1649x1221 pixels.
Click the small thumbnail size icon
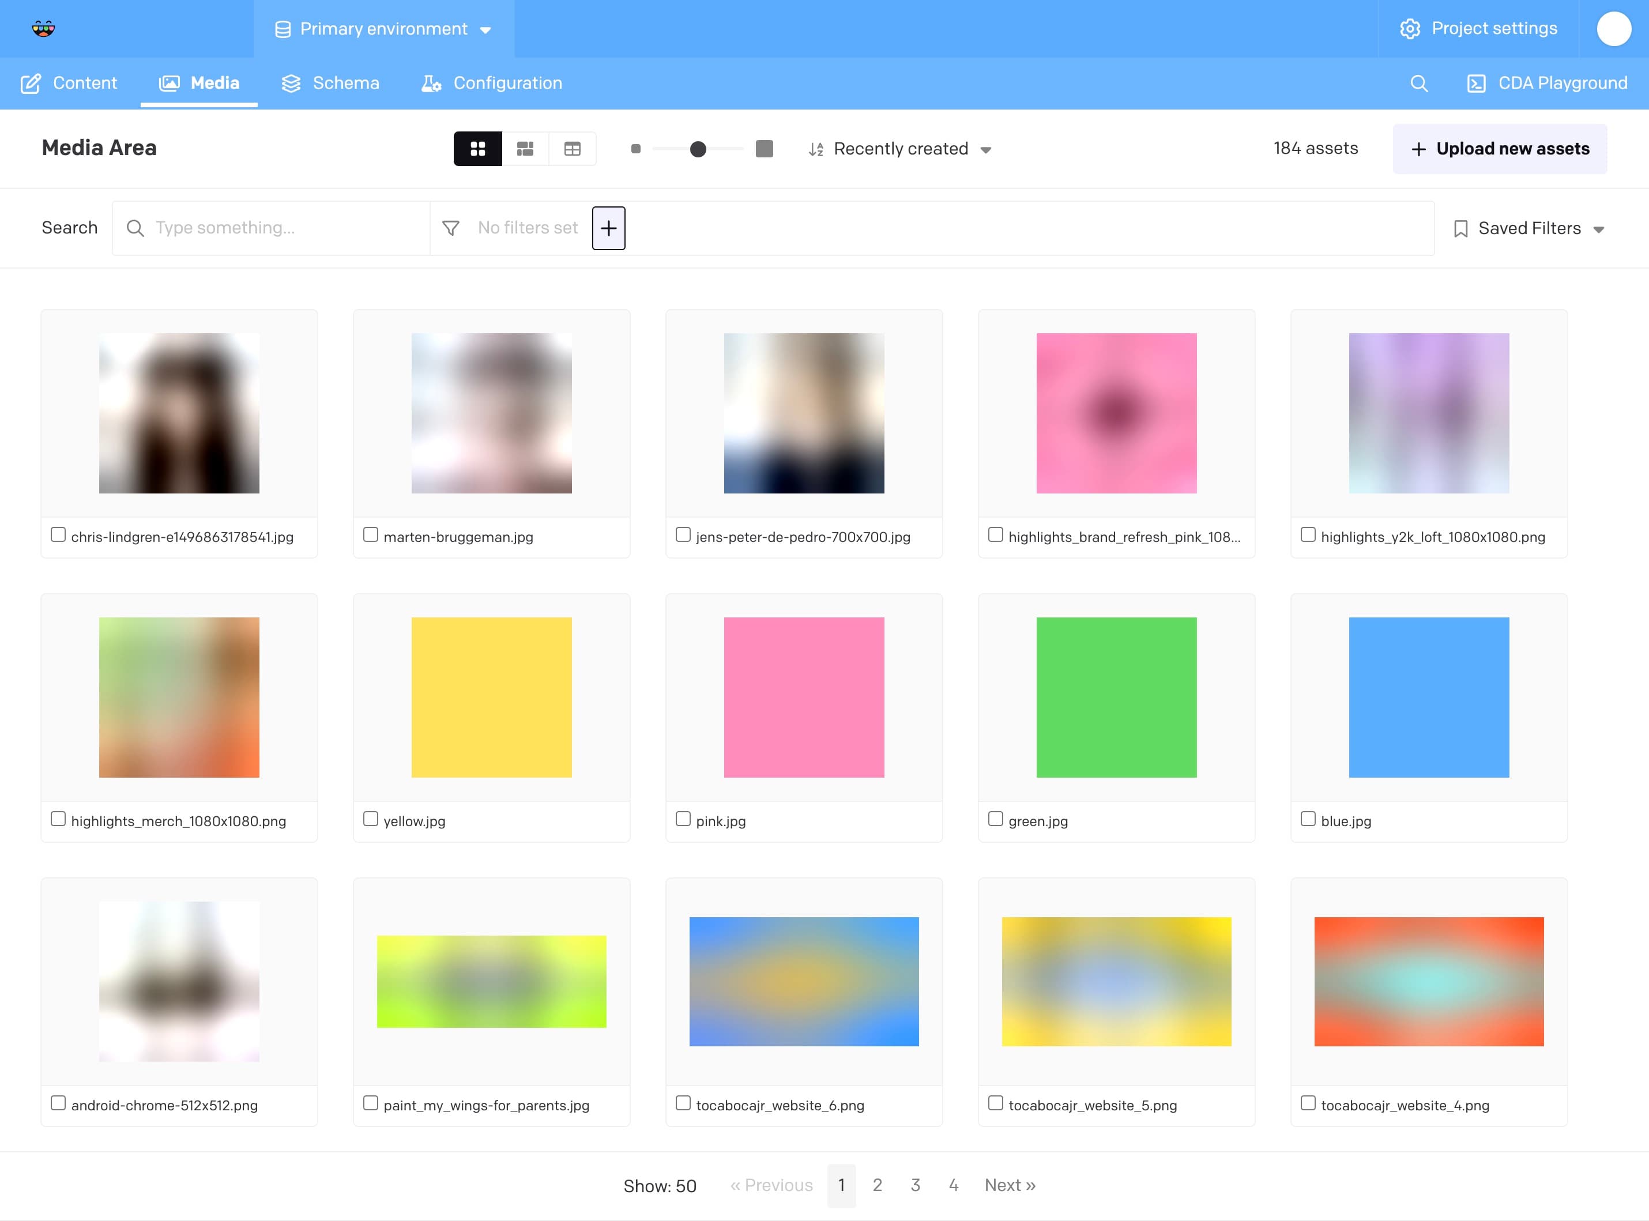click(635, 149)
